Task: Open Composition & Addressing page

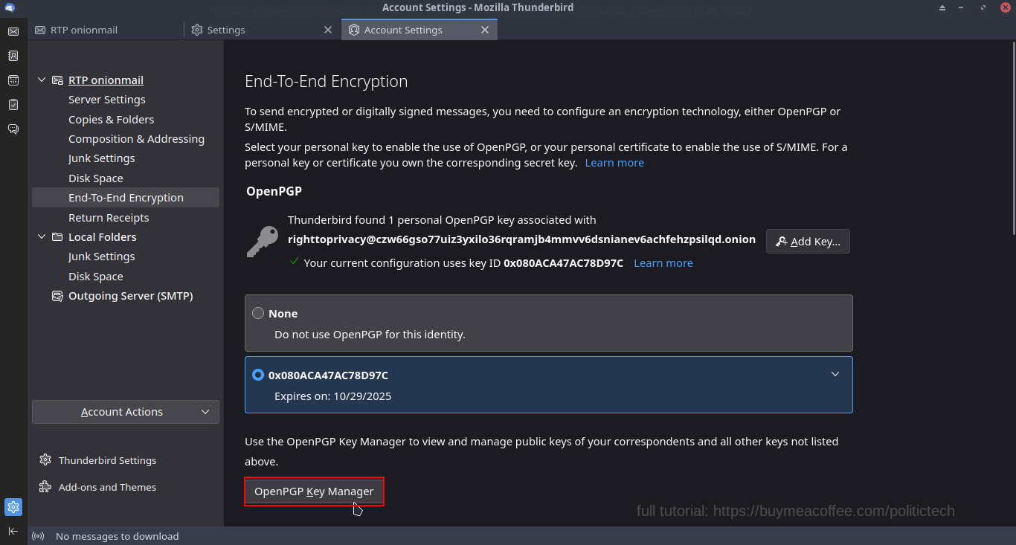Action: (x=136, y=139)
